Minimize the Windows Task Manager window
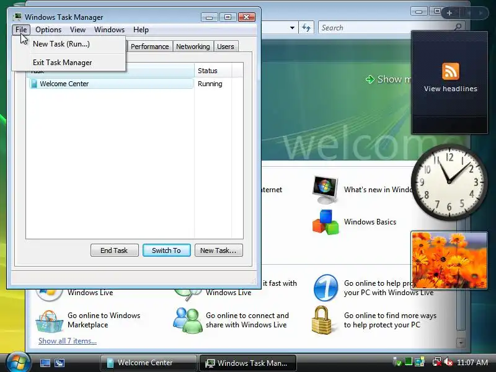496x372 pixels. (x=210, y=17)
